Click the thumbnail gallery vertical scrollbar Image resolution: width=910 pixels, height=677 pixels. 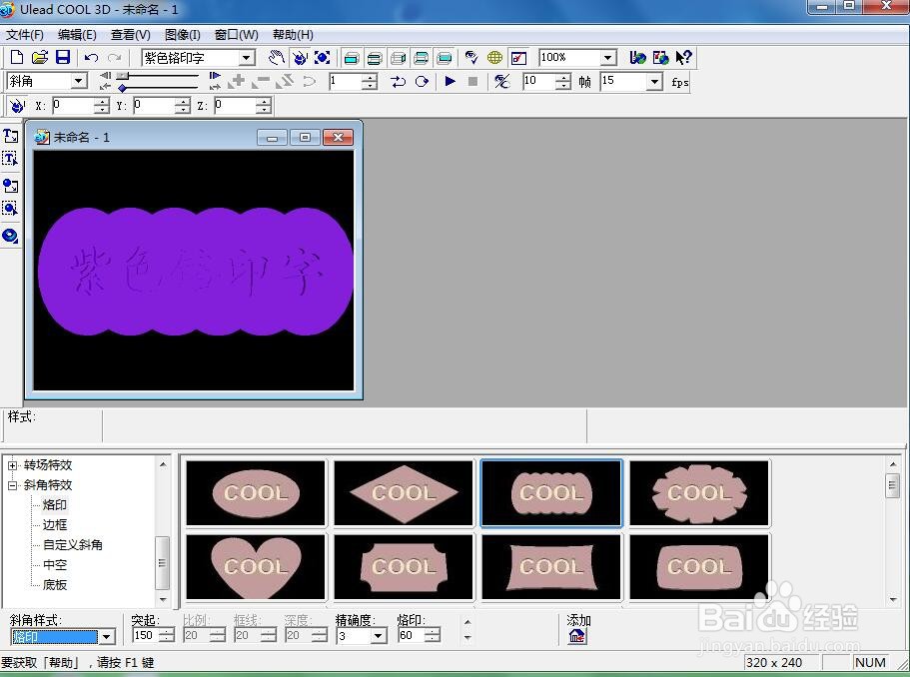pyautogui.click(x=893, y=531)
